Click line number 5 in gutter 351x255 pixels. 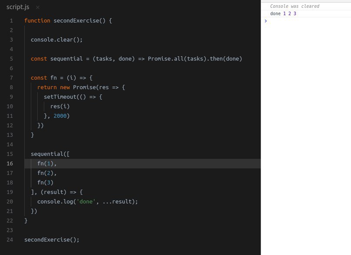click(11, 59)
